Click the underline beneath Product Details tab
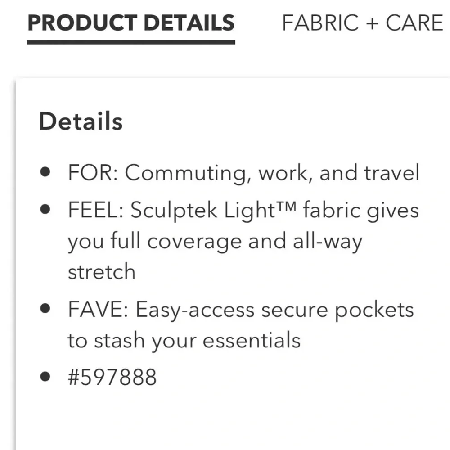This screenshot has height=450, width=450. coord(131,42)
